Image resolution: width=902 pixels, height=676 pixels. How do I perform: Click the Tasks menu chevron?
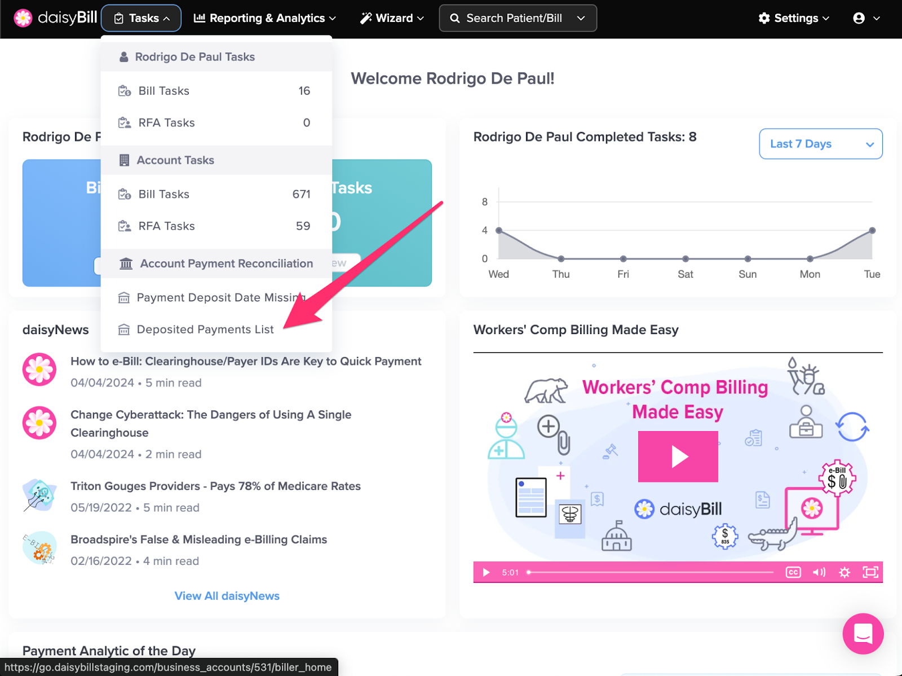[x=167, y=19]
